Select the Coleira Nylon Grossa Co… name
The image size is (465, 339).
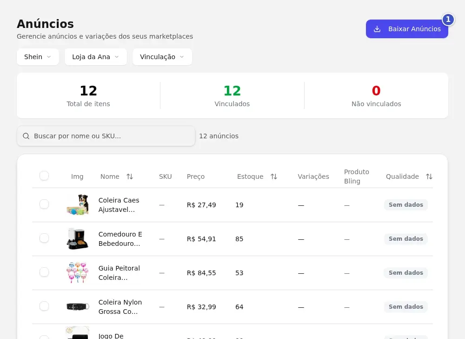point(120,307)
